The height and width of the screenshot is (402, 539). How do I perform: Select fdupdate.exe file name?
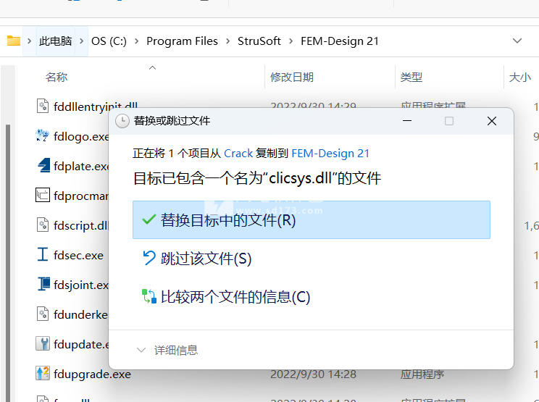pos(81,344)
